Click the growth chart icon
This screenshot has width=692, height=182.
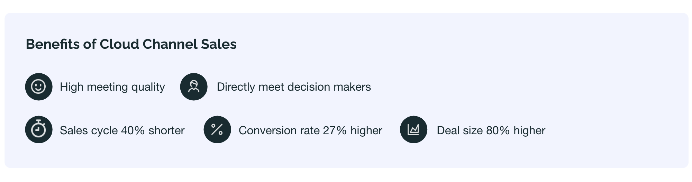pos(413,129)
